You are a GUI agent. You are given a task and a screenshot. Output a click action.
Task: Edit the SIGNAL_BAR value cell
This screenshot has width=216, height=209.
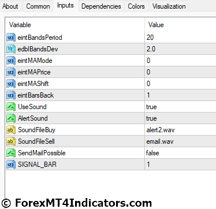[180, 165]
